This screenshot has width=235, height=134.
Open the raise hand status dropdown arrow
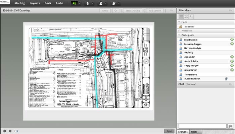click(x=119, y=3)
